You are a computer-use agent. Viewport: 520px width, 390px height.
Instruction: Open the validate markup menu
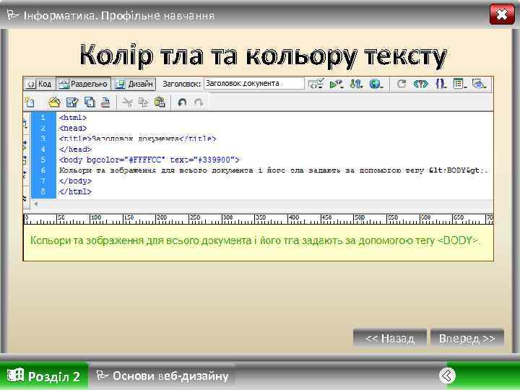336,84
